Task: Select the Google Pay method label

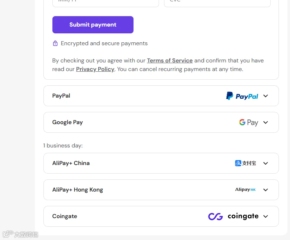Action: pos(67,122)
